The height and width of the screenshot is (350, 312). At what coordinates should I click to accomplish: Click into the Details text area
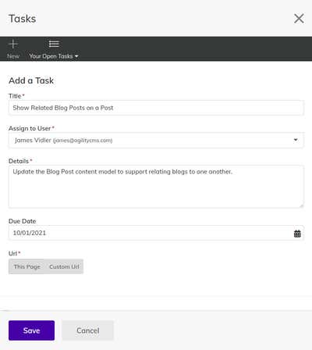(156, 187)
